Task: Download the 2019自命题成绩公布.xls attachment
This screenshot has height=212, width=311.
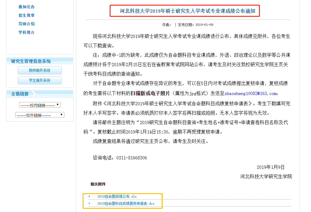Action: pos(117,196)
